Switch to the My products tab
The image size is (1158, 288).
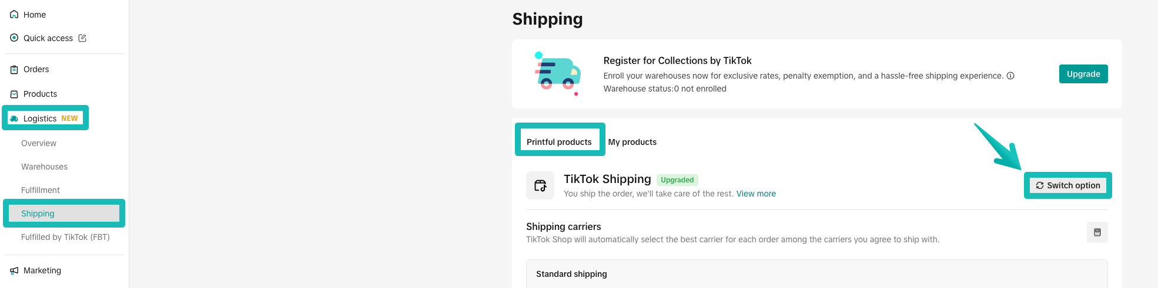pyautogui.click(x=632, y=142)
